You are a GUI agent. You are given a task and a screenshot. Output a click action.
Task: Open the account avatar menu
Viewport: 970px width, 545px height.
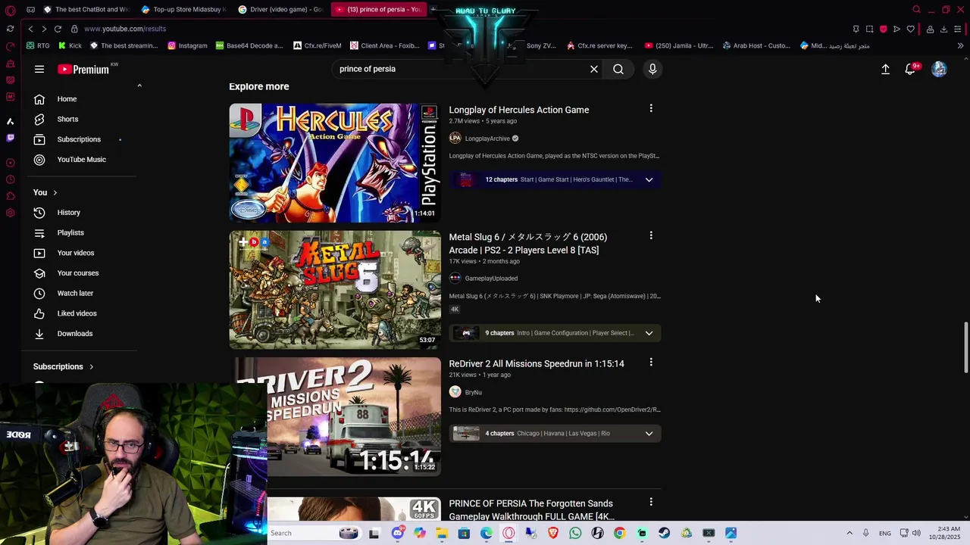coord(939,69)
